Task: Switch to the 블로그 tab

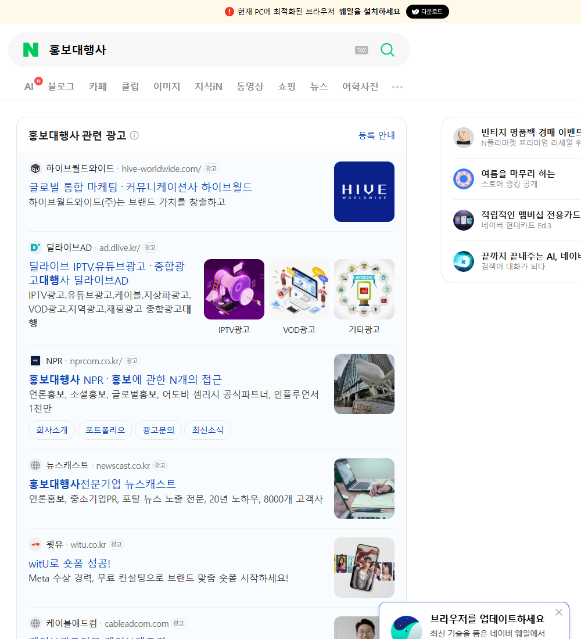Action: [x=61, y=87]
